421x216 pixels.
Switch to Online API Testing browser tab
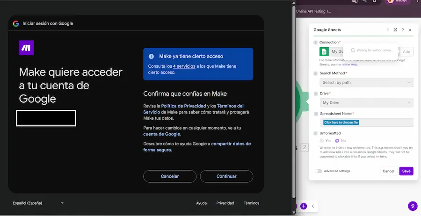click(x=313, y=11)
